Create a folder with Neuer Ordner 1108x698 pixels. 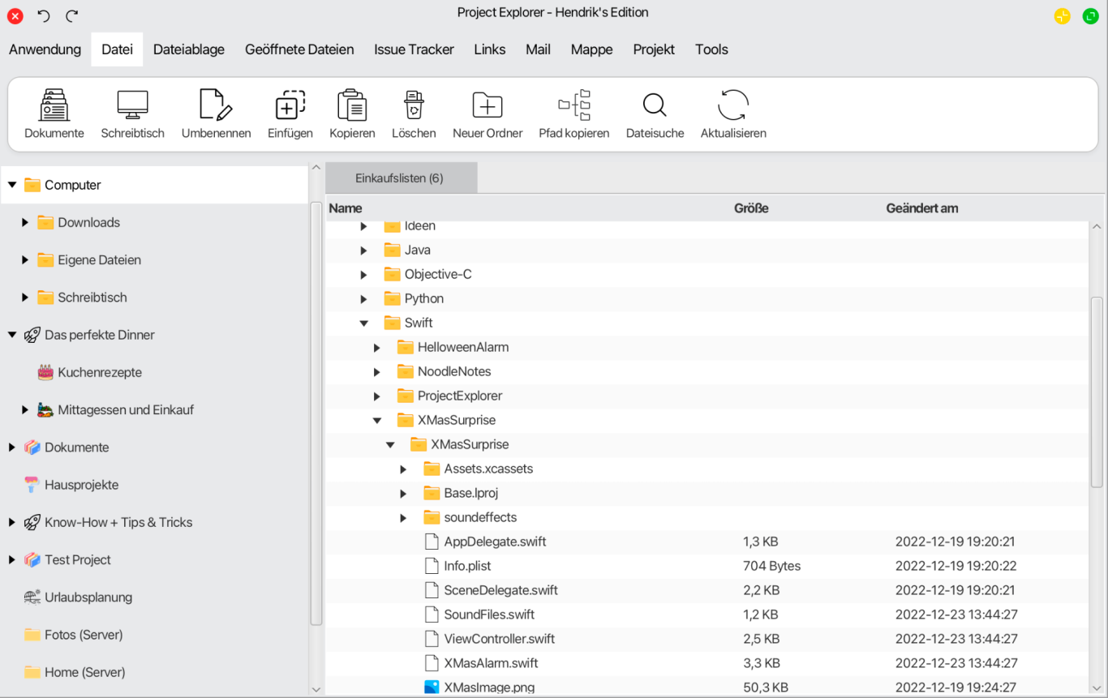[x=487, y=114]
